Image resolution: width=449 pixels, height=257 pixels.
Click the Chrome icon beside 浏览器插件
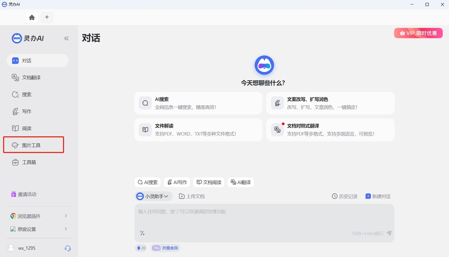pyautogui.click(x=13, y=216)
